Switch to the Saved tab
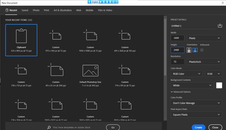The width and height of the screenshot is (226, 130). 25,10
